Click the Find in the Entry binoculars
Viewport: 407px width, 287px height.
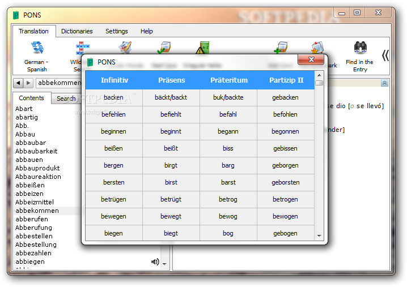click(361, 48)
